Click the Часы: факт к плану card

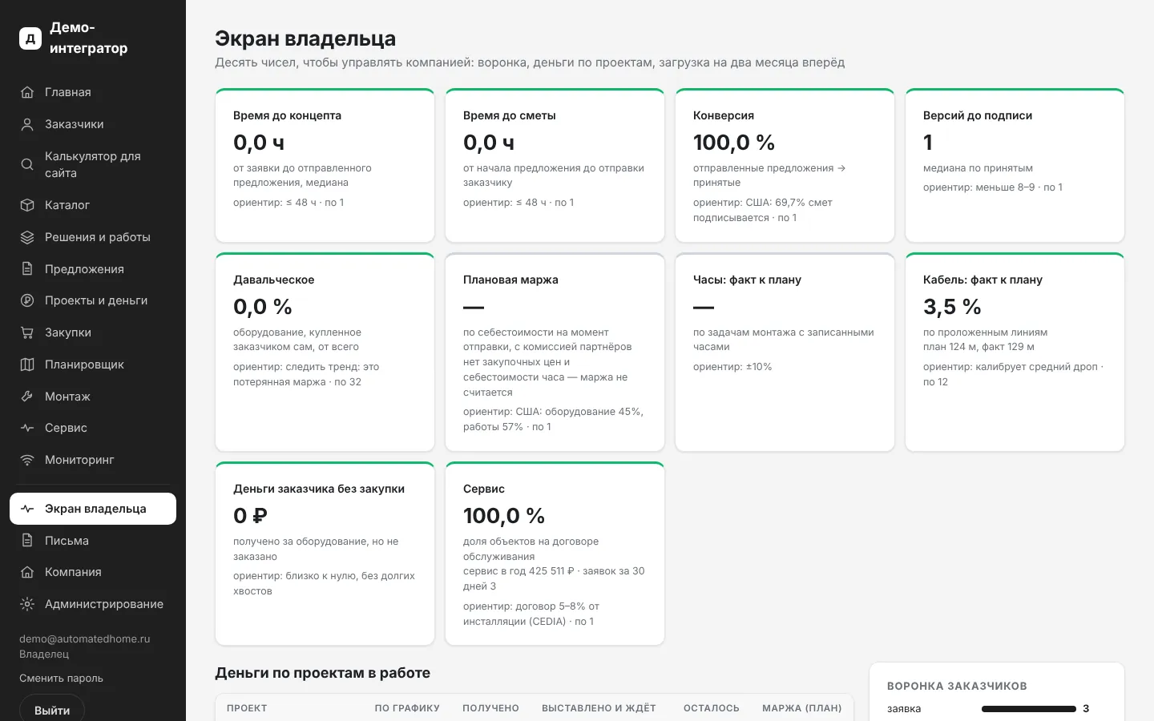tap(785, 352)
